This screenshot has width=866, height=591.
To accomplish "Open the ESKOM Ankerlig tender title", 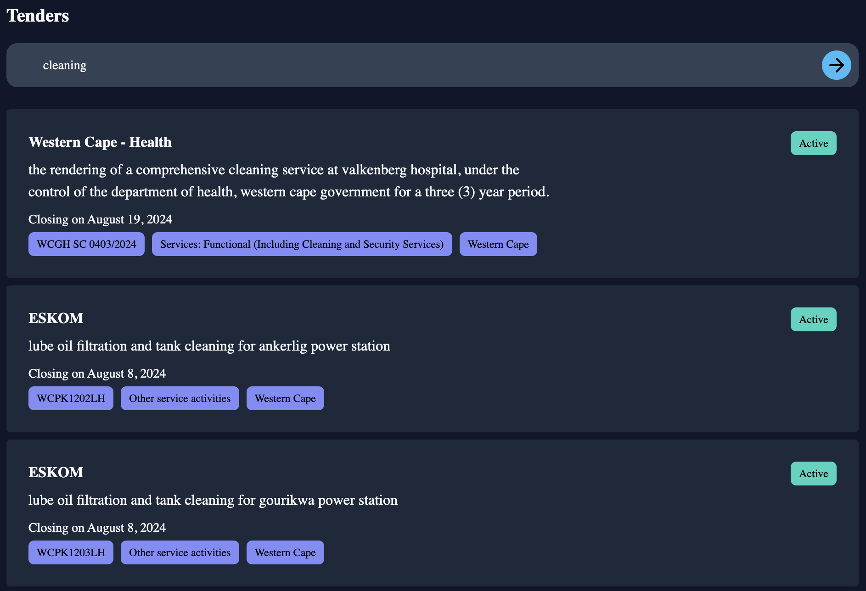I will pyautogui.click(x=56, y=318).
